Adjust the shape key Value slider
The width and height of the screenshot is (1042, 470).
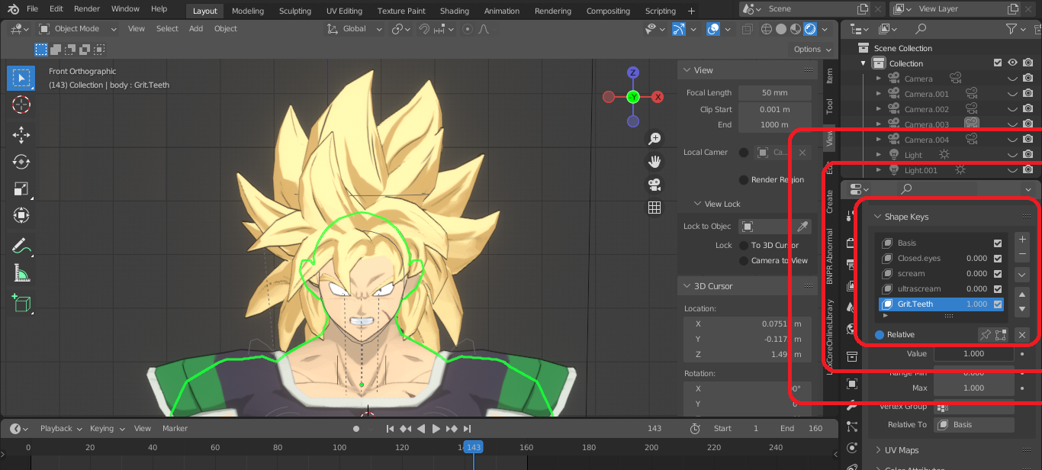[974, 354]
